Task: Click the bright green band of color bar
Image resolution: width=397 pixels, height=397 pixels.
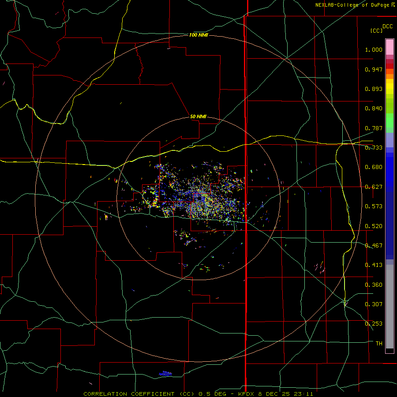Action: (x=390, y=120)
